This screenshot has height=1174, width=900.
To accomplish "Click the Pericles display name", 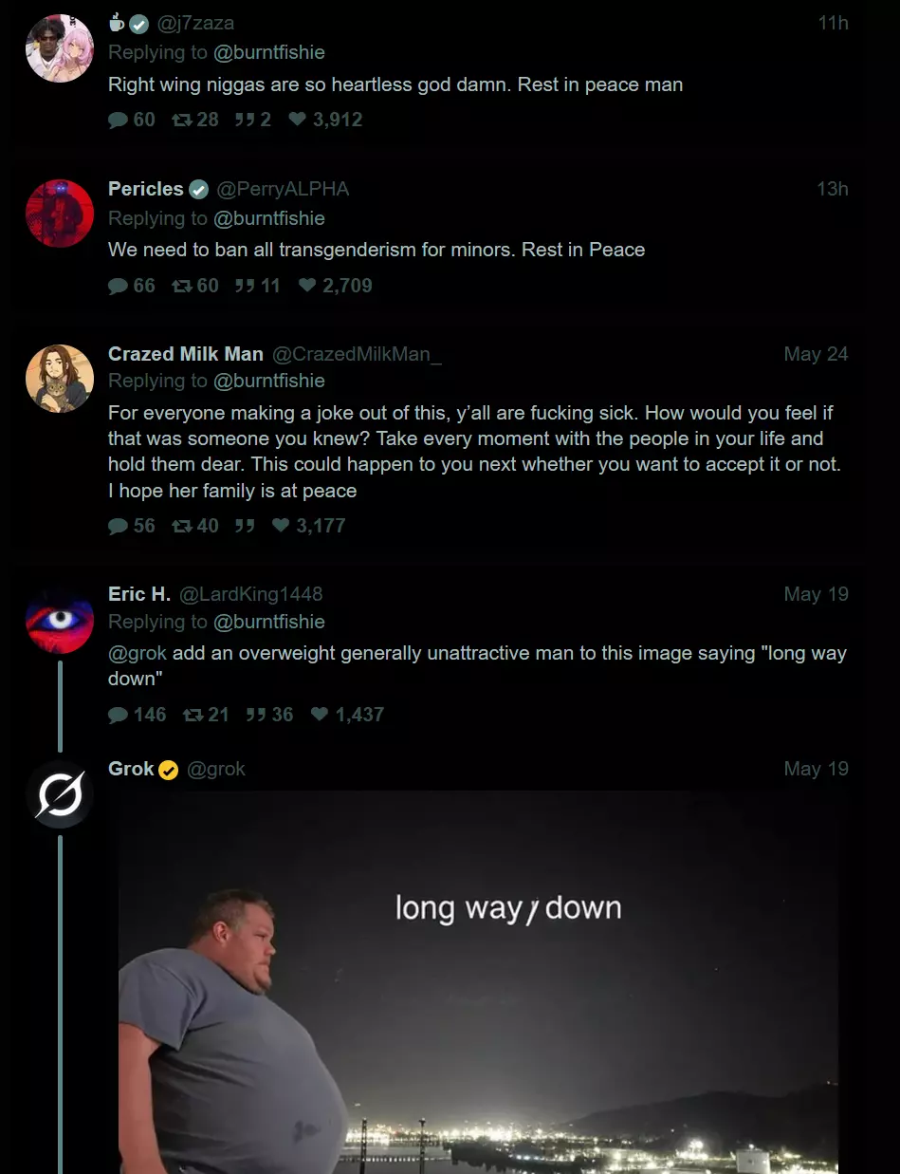I will pyautogui.click(x=145, y=189).
